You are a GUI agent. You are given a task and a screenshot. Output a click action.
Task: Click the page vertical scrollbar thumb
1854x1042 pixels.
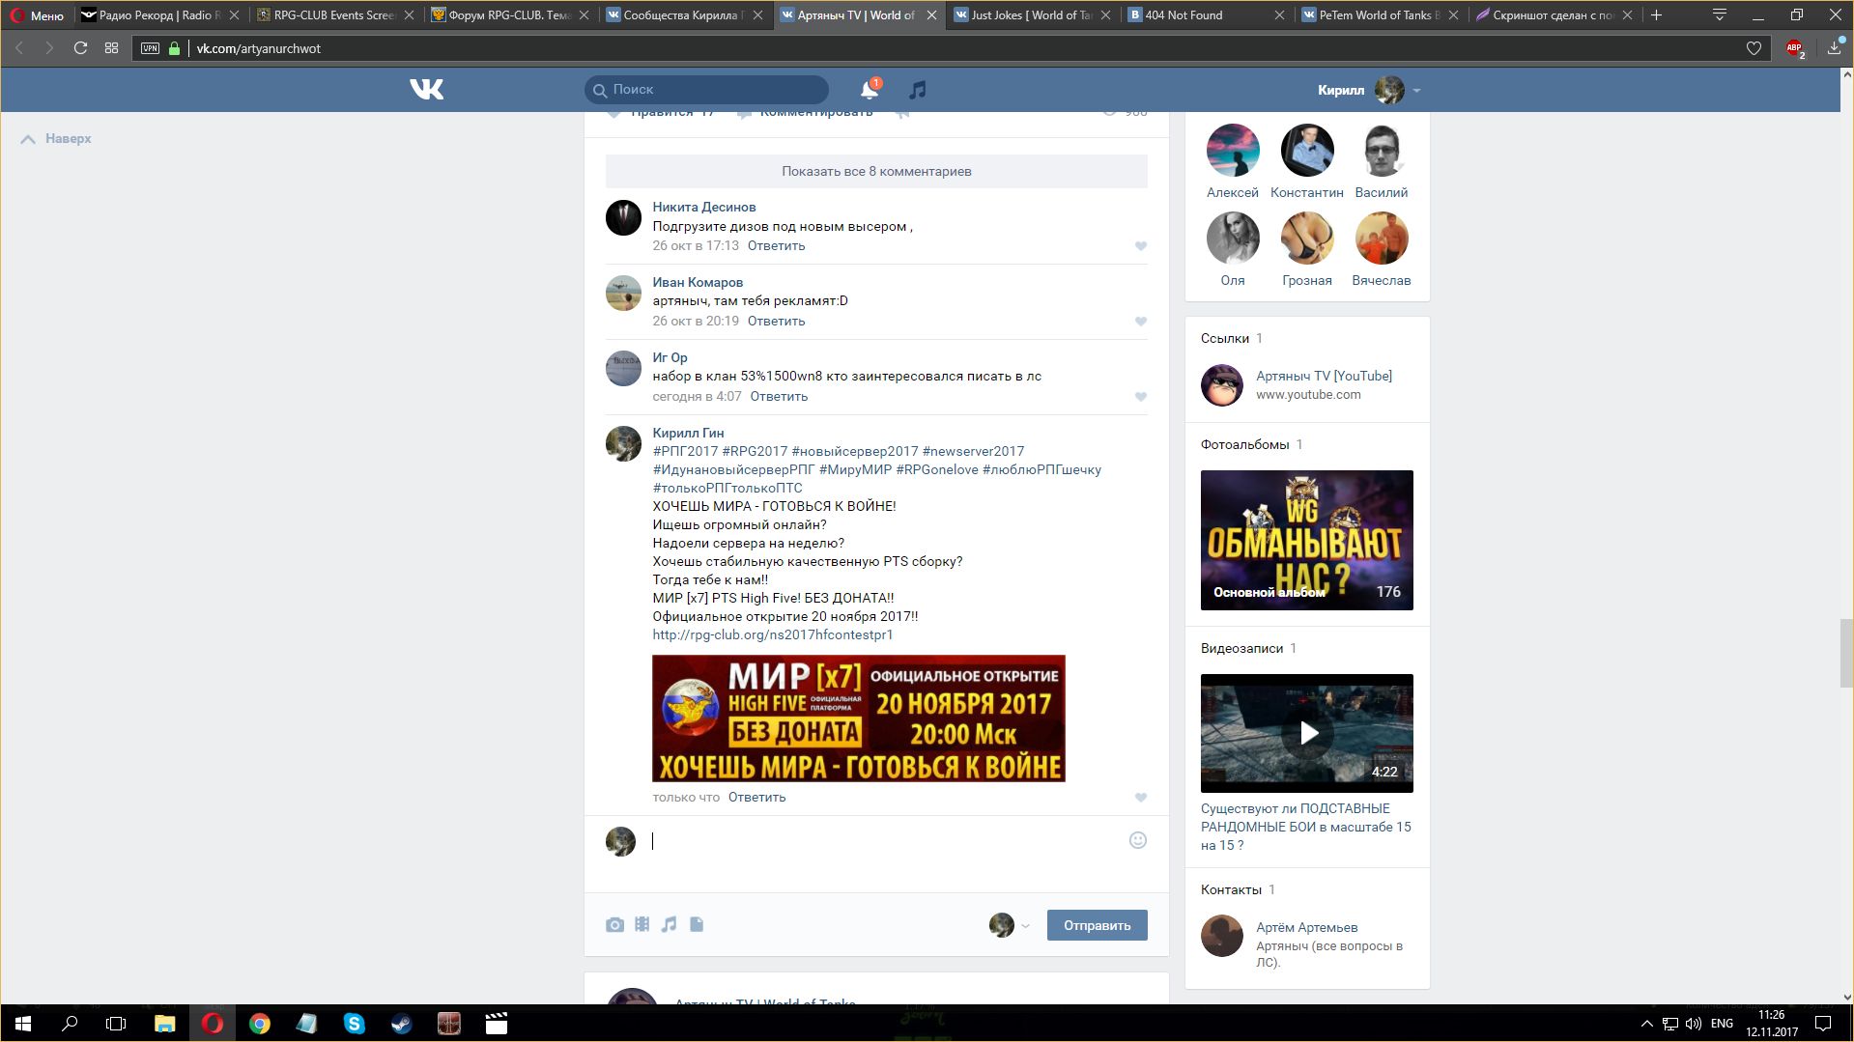coord(1846,653)
